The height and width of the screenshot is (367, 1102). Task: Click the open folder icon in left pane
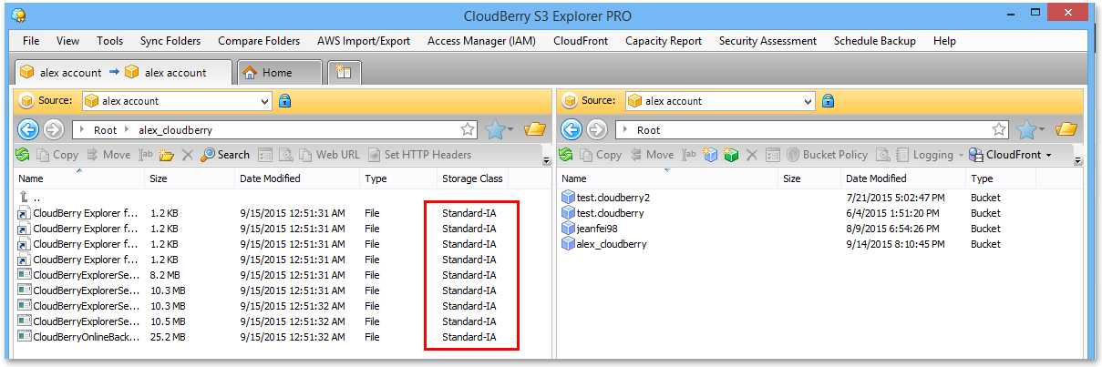(x=535, y=129)
